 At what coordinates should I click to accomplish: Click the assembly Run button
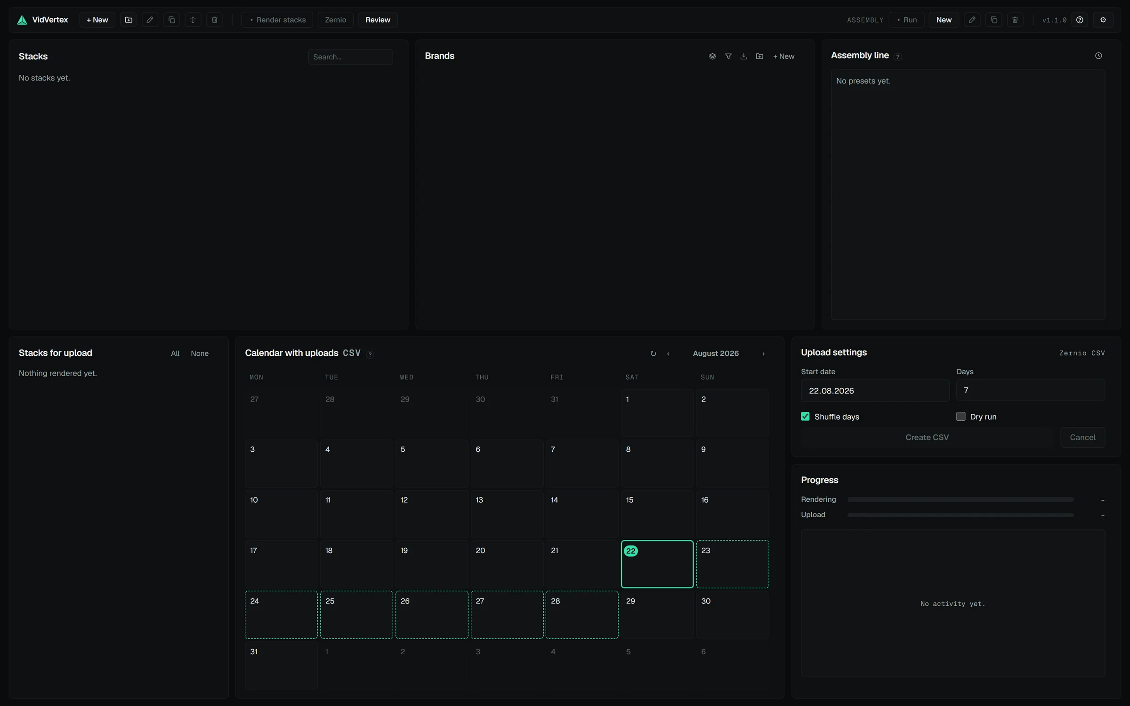[907, 20]
